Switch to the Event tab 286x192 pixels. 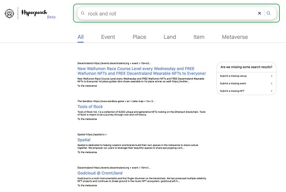(x=108, y=37)
